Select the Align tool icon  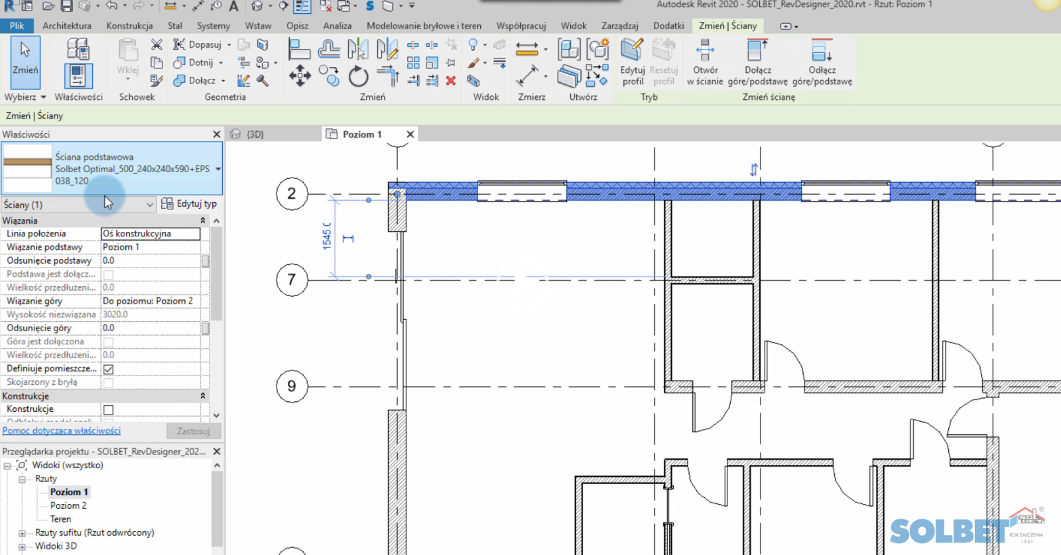(299, 49)
